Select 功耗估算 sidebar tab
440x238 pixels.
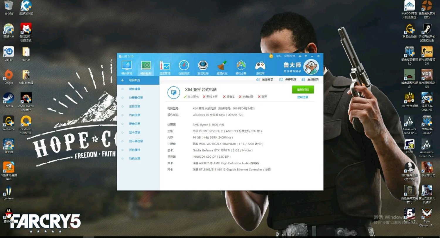click(138, 159)
